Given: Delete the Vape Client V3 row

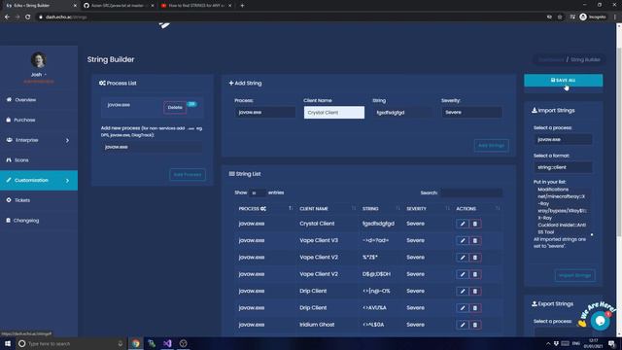Looking at the screenshot, I should [x=475, y=240].
